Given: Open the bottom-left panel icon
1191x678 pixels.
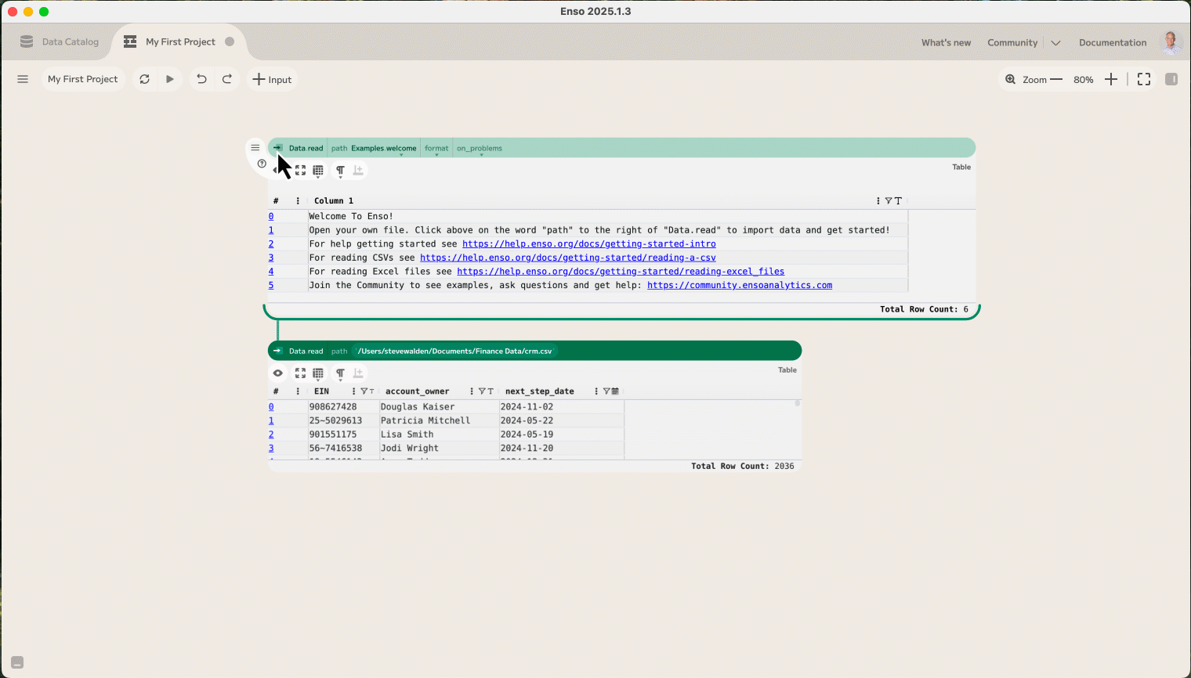Looking at the screenshot, I should point(17,662).
